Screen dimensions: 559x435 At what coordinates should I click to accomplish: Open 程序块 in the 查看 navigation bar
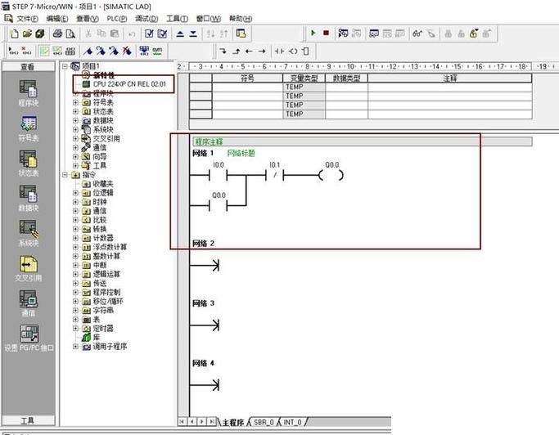pos(28,93)
